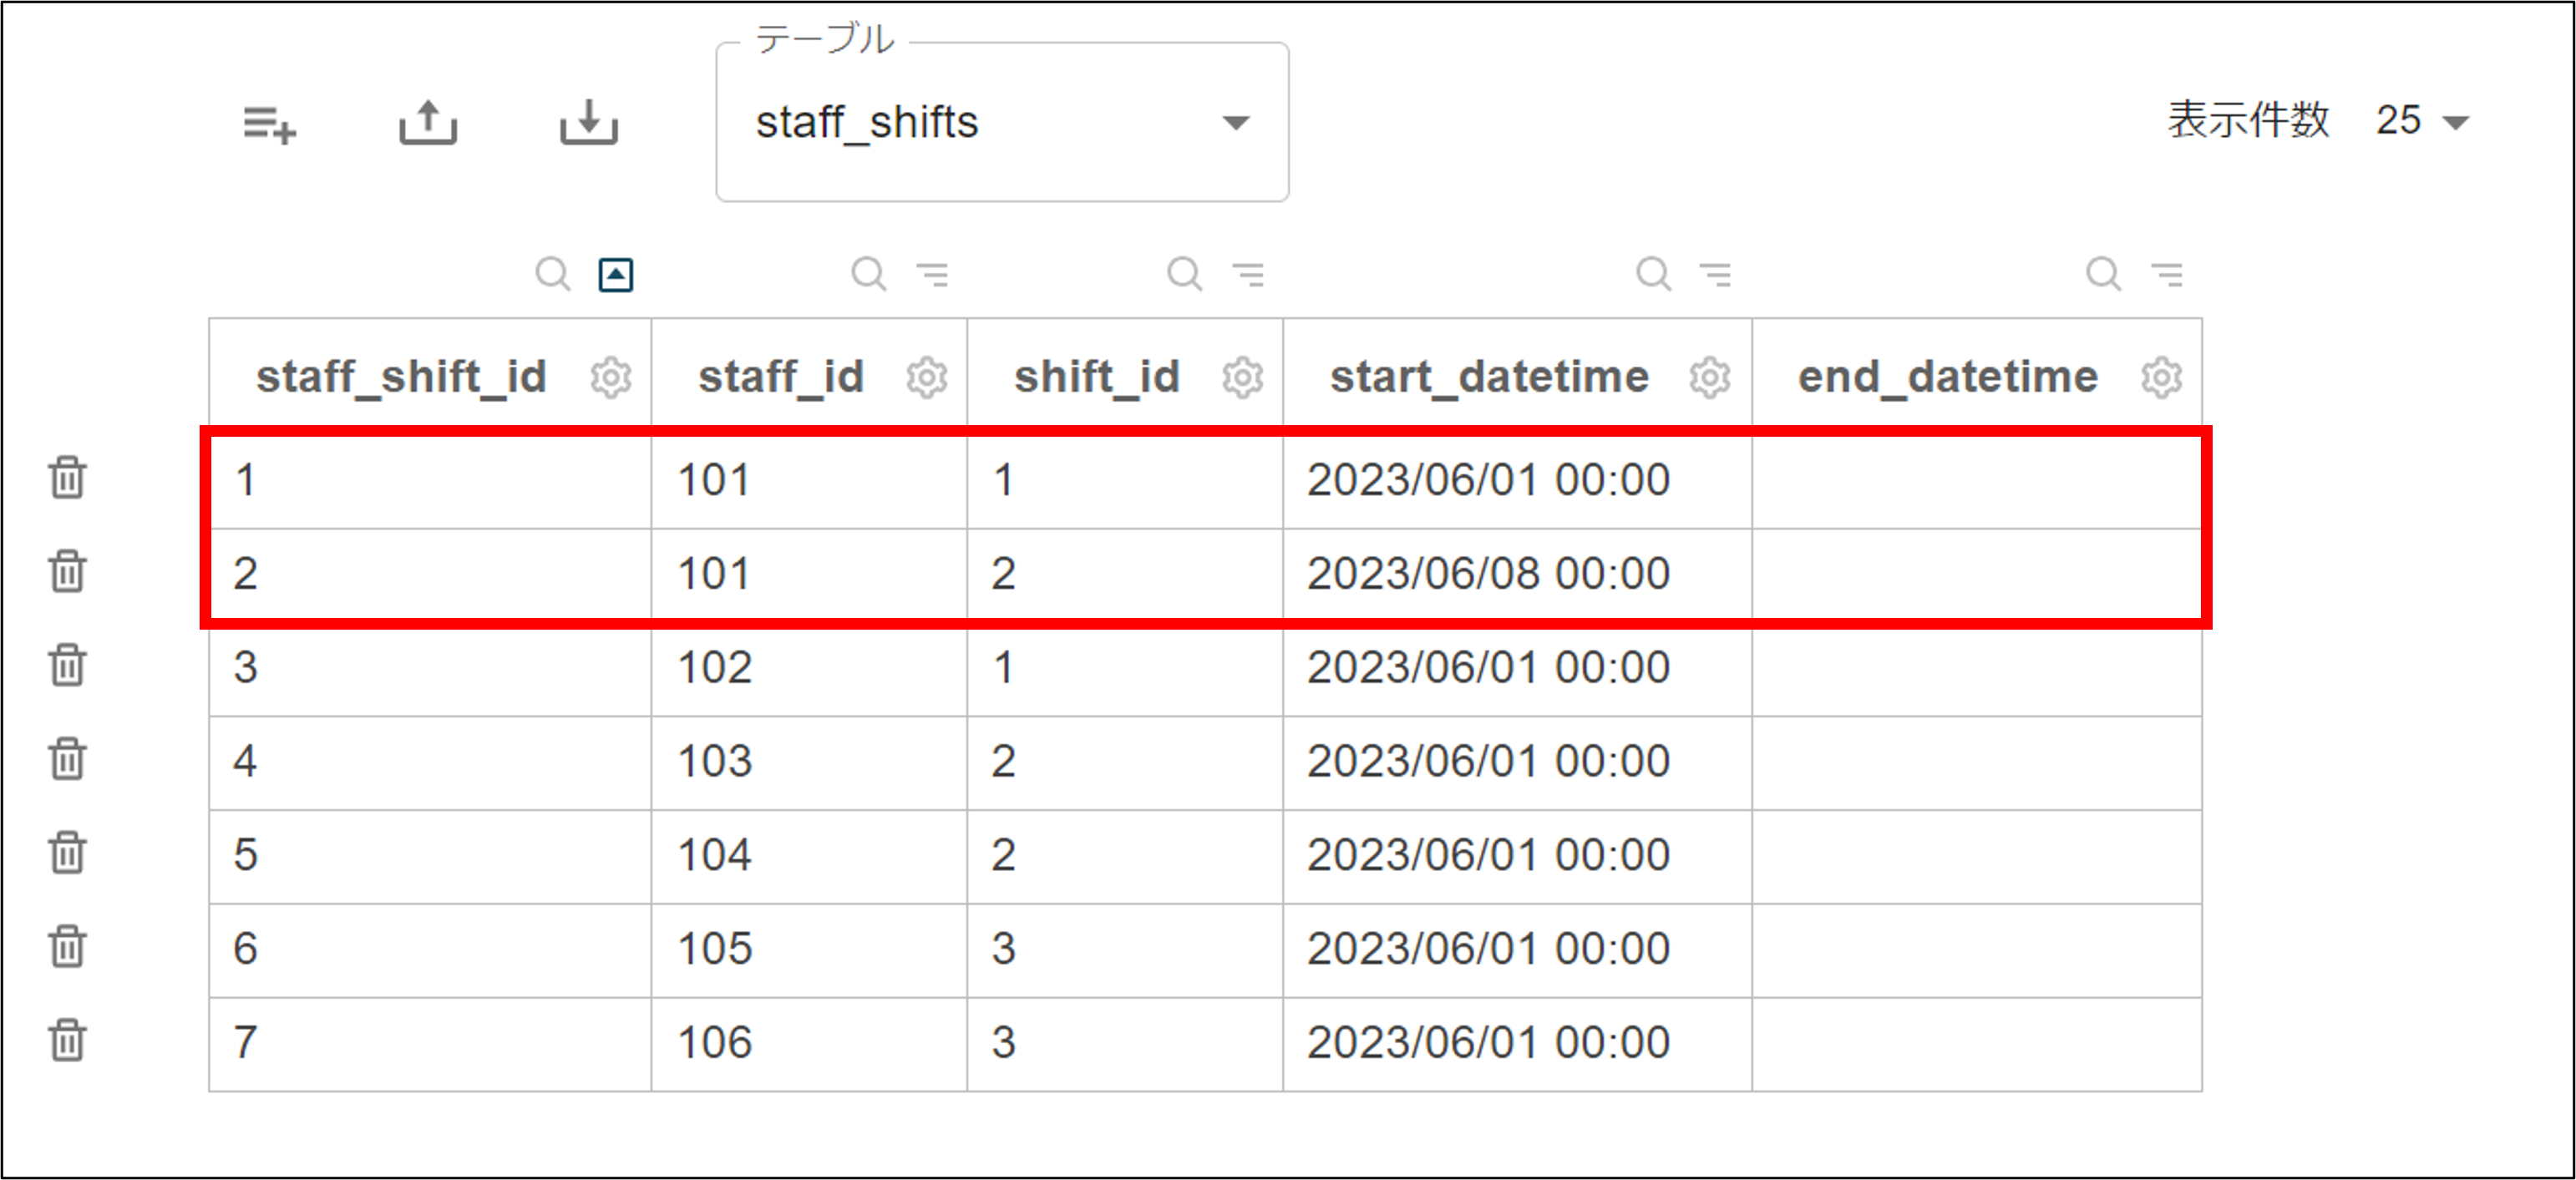Delete the row with staff_shift_id 1
Screen dimensions: 2576x1180
[x=68, y=477]
